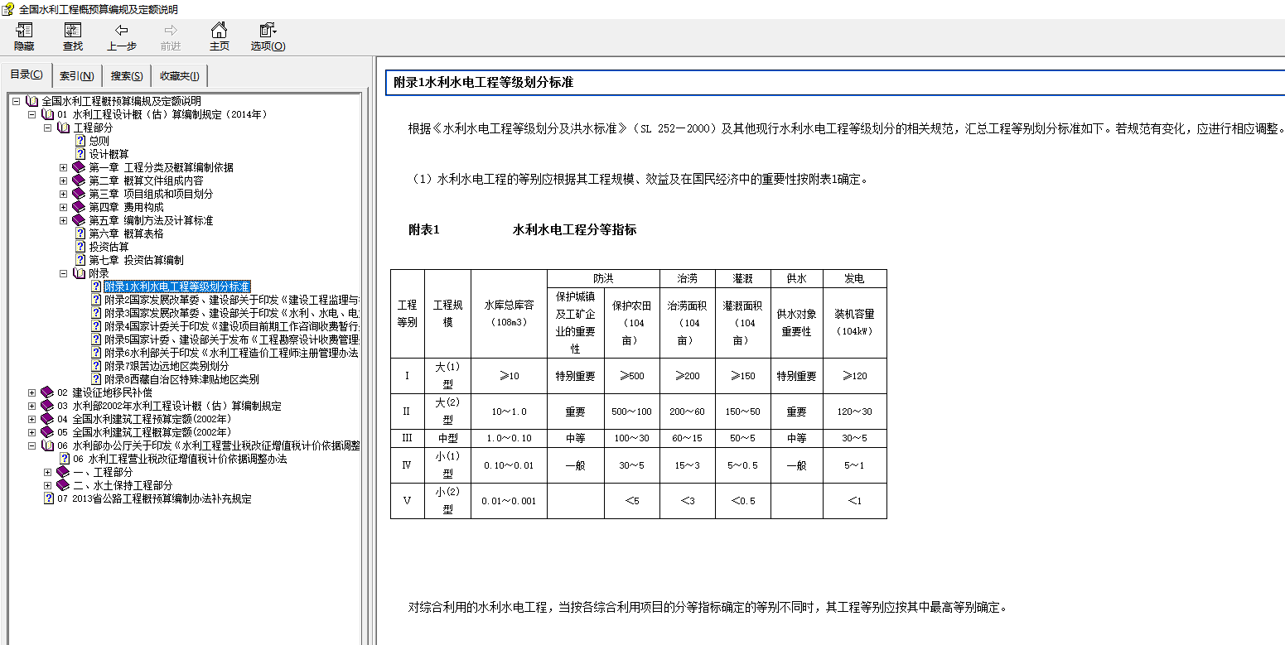Open 附录7艰苦边远地区类别划分 topic

[167, 366]
